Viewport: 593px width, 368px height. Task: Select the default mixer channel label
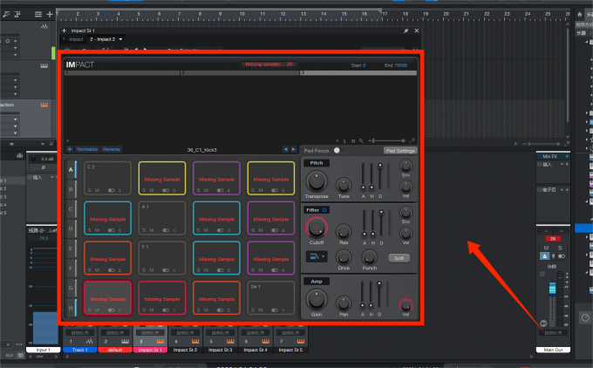pyautogui.click(x=115, y=350)
